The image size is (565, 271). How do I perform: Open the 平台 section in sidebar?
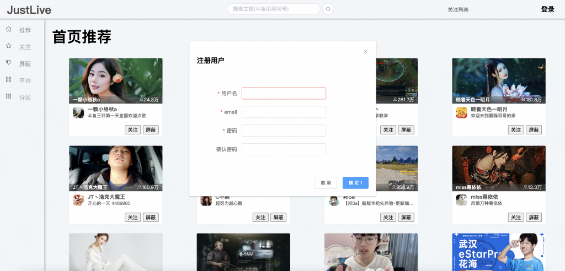[x=18, y=80]
